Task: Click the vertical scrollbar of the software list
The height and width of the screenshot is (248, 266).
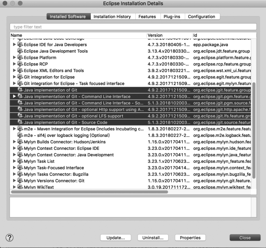Action: tap(254, 131)
